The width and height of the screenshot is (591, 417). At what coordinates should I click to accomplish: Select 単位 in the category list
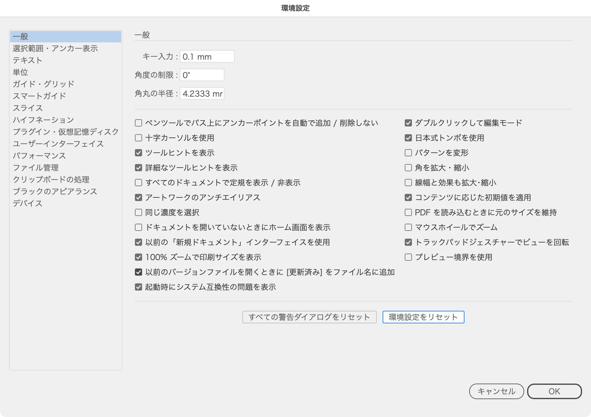(20, 72)
